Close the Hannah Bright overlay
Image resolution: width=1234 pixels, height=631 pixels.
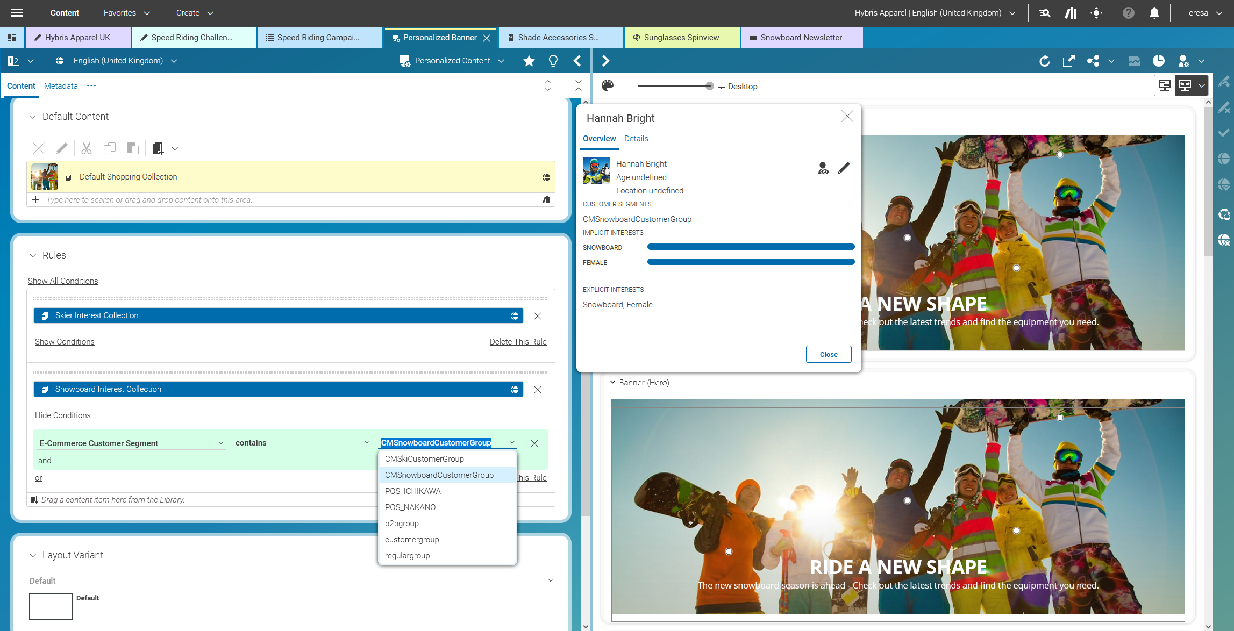click(847, 117)
